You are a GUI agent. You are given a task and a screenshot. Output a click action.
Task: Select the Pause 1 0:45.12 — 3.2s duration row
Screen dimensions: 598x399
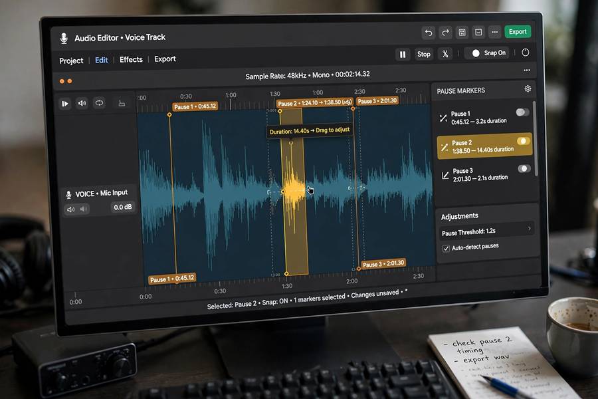[484, 117]
